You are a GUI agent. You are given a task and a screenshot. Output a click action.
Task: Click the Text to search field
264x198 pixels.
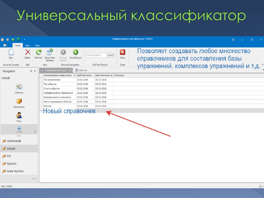pos(96,55)
